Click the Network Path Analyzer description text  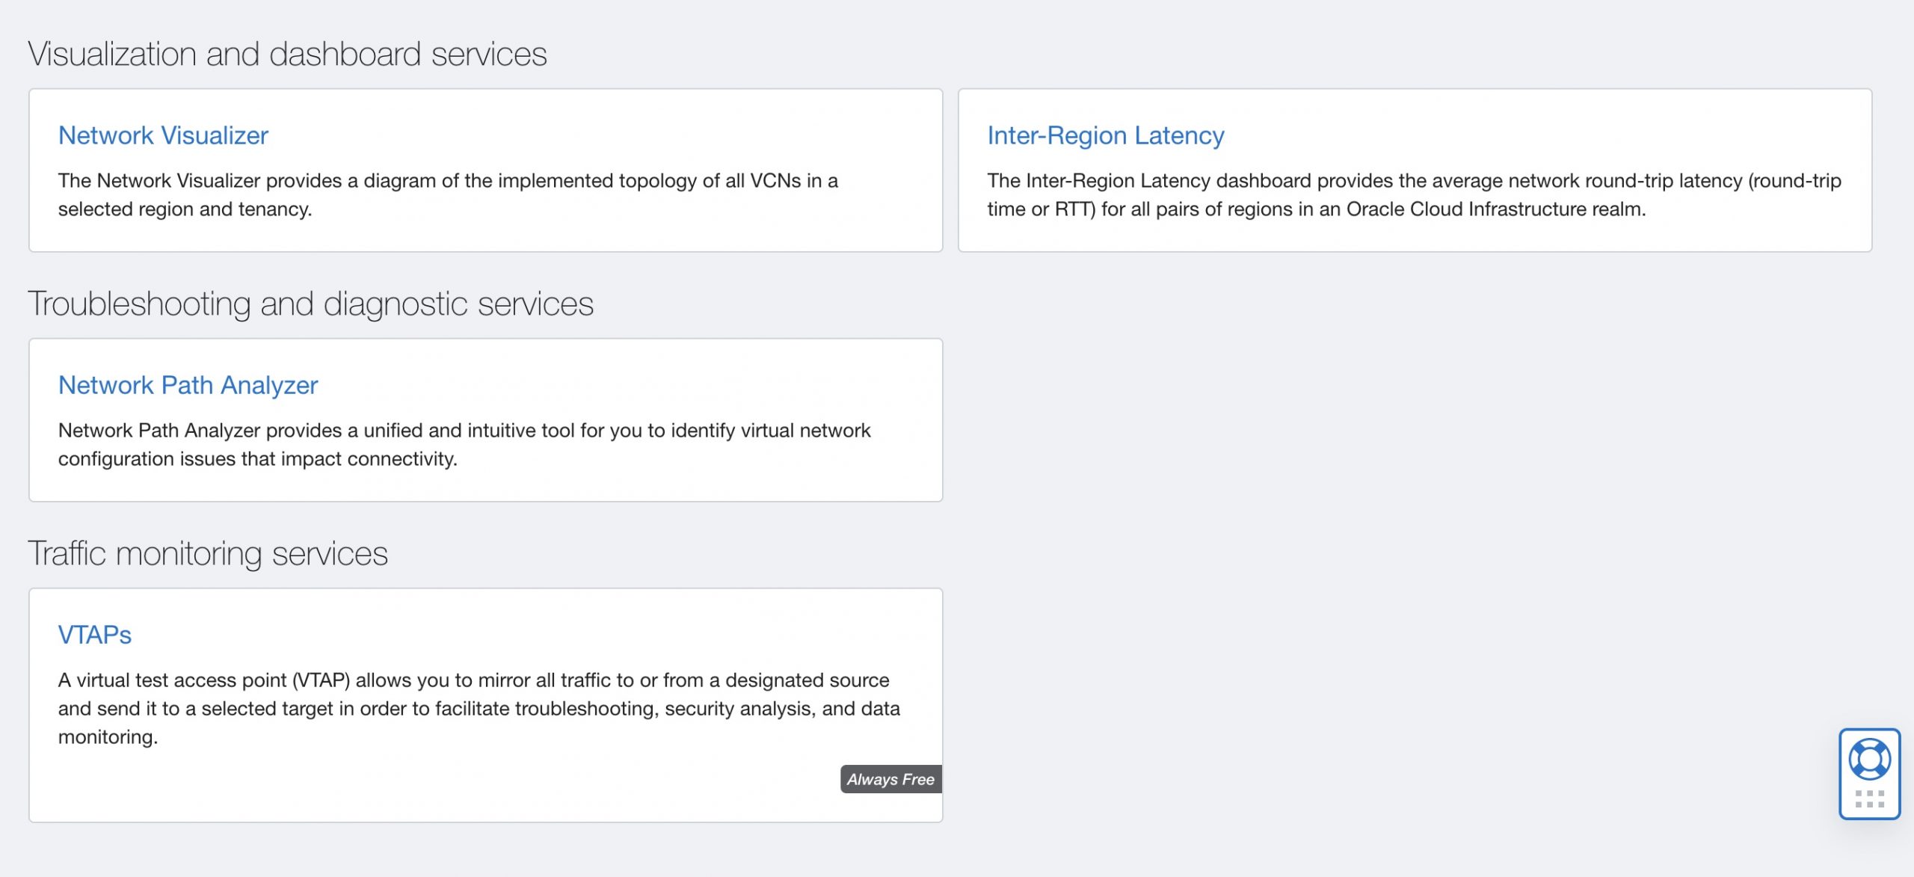464,443
